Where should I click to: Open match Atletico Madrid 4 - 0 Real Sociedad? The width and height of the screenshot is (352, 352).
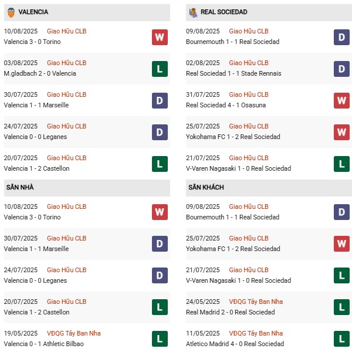pos(234,343)
